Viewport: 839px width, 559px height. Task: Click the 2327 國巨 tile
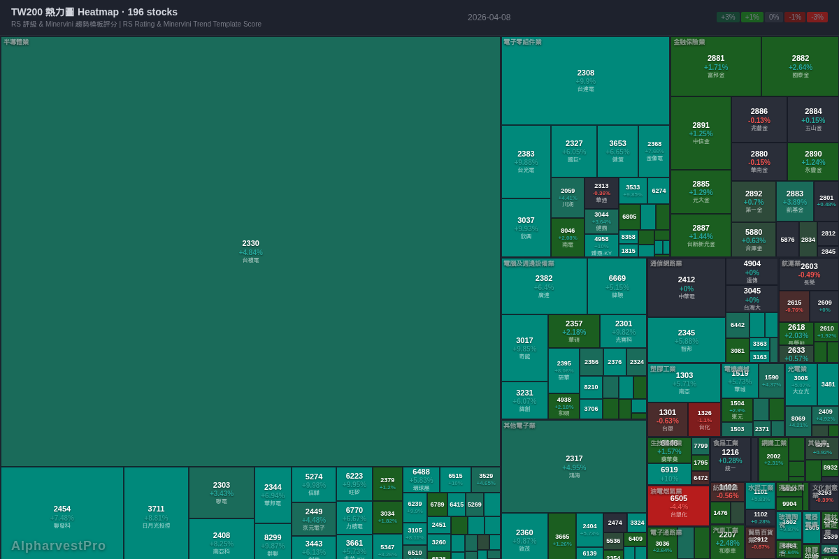[x=574, y=151]
